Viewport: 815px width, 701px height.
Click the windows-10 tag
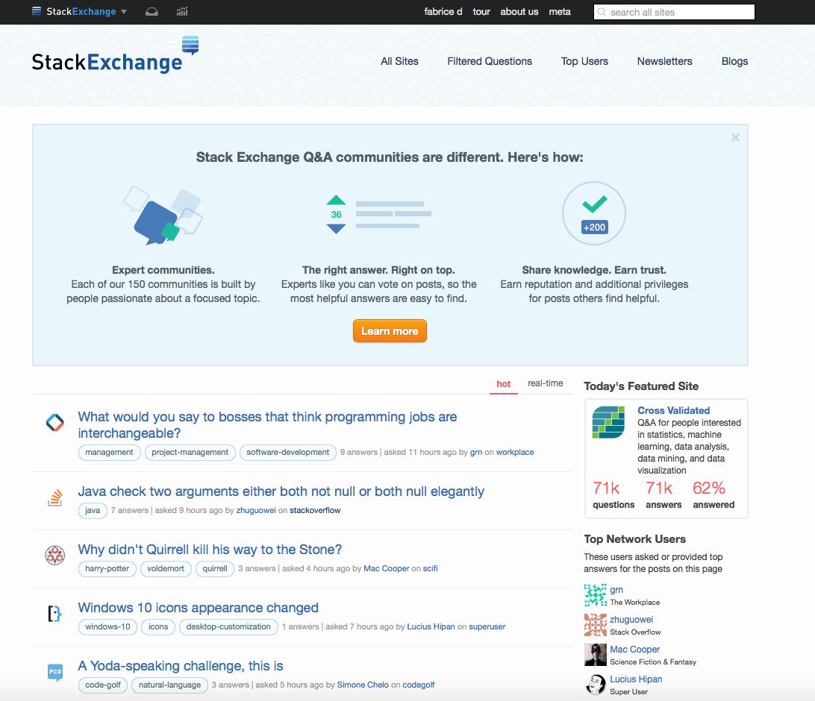click(107, 626)
